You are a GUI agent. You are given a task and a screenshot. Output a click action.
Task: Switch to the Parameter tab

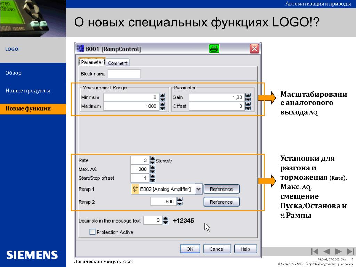pos(92,62)
